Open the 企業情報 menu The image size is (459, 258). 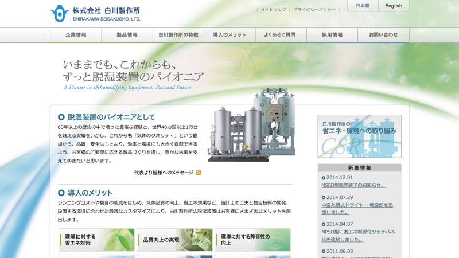[x=76, y=35]
